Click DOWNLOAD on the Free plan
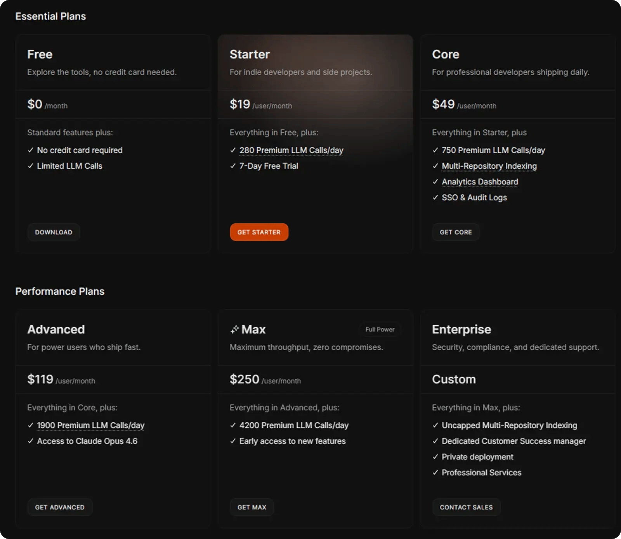Viewport: 621px width, 539px height. (54, 232)
